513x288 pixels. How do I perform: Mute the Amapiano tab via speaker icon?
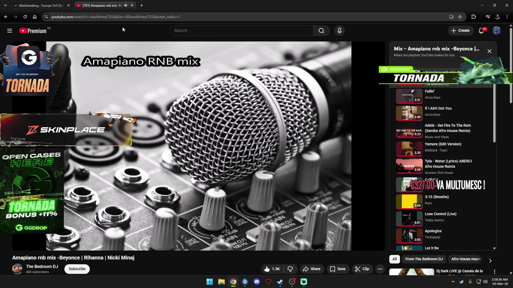[x=125, y=6]
